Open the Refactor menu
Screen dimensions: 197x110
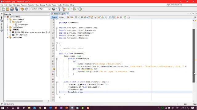pyautogui.click(x=31, y=5)
